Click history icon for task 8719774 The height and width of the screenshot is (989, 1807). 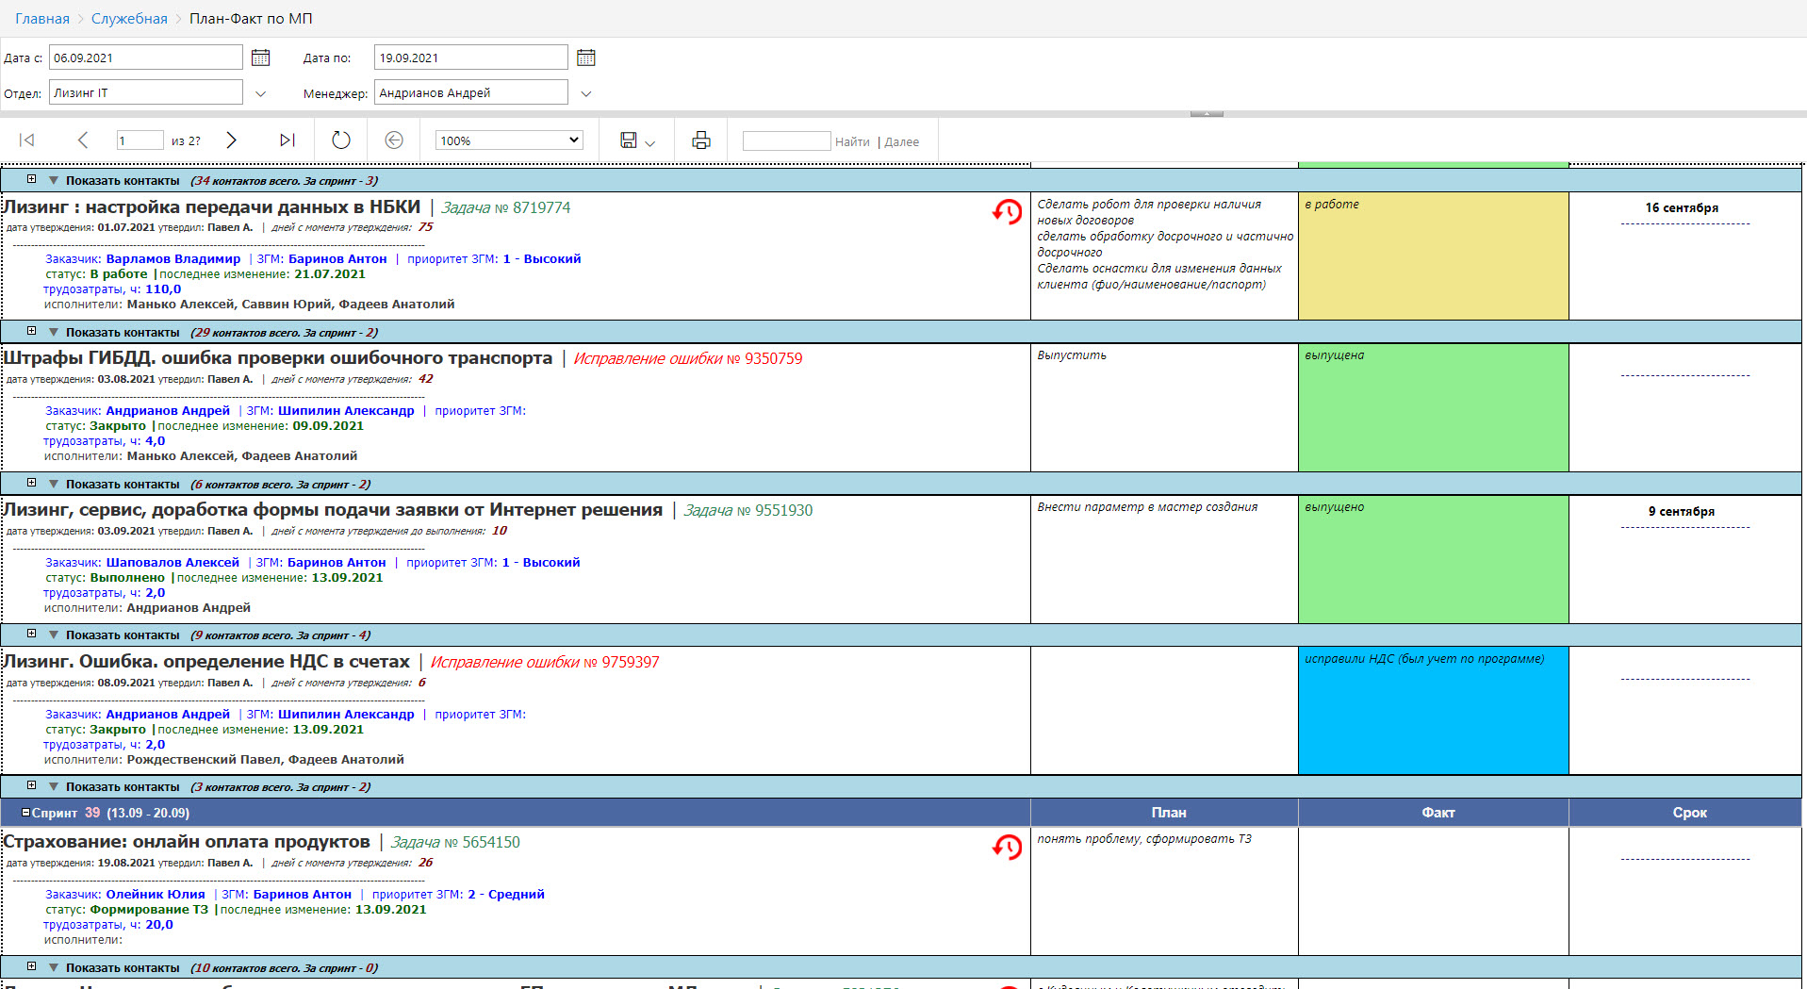click(1007, 212)
